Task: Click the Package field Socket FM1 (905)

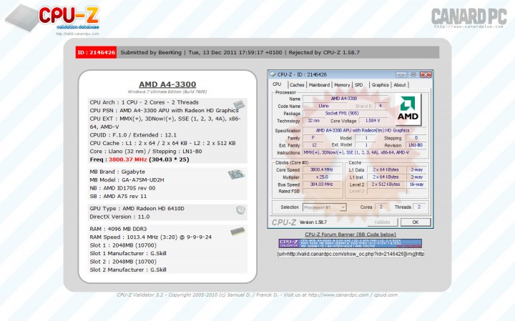Action: [x=345, y=113]
